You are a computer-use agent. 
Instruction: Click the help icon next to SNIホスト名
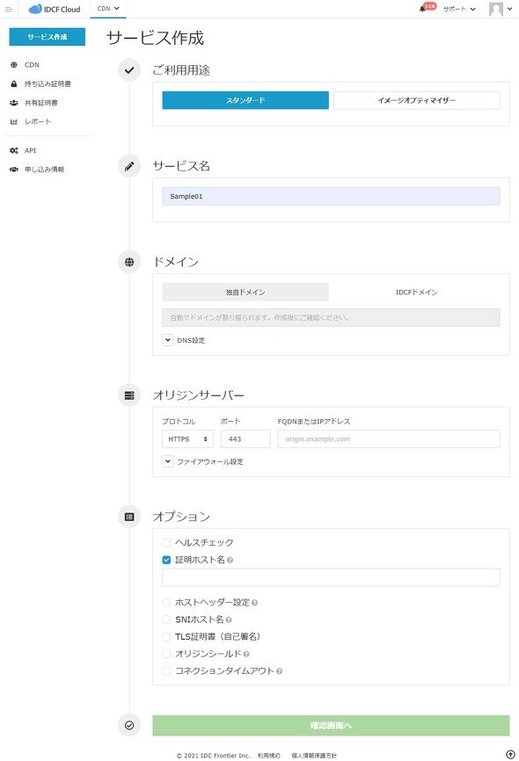tap(229, 620)
